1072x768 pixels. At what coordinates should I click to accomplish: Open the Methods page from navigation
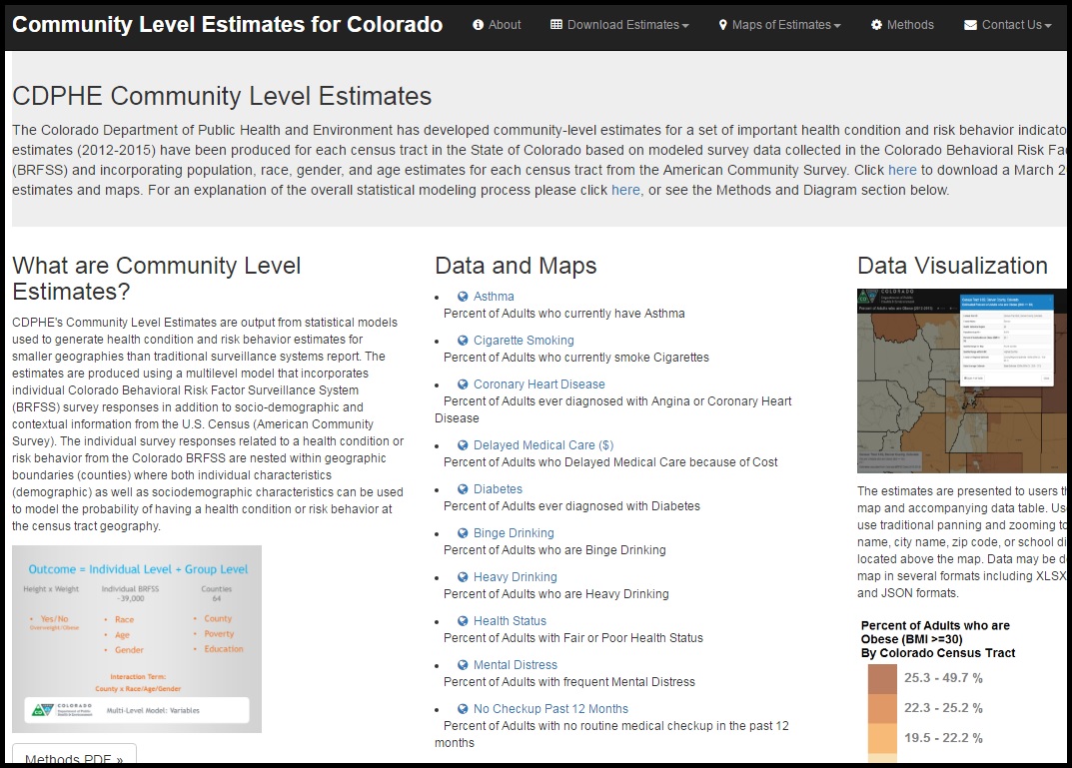(902, 25)
